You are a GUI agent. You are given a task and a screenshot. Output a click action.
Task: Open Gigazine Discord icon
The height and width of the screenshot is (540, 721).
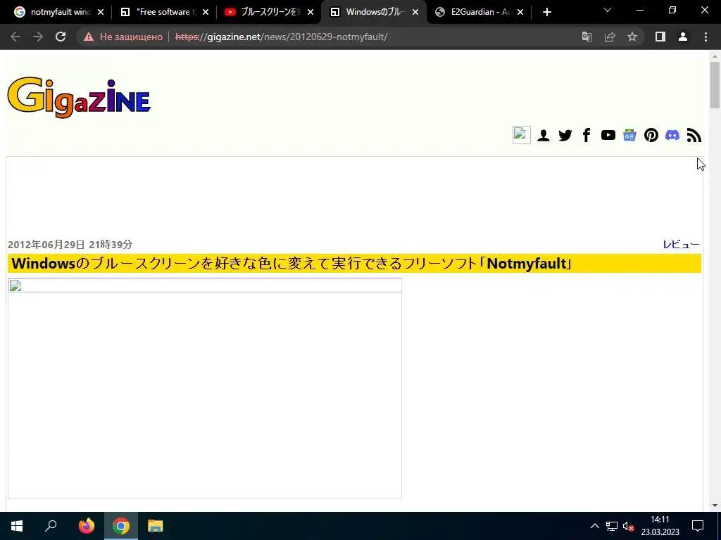[x=672, y=135]
